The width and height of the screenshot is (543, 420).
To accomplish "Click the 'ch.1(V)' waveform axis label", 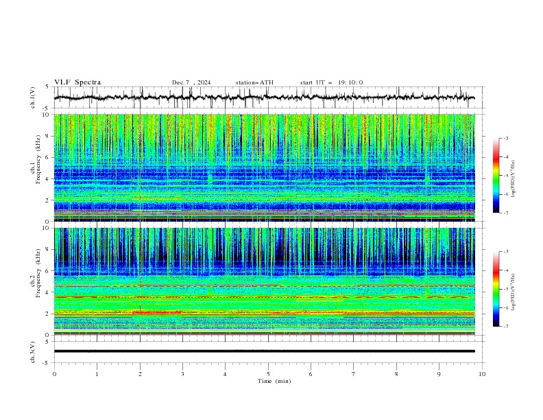I will pyautogui.click(x=33, y=97).
